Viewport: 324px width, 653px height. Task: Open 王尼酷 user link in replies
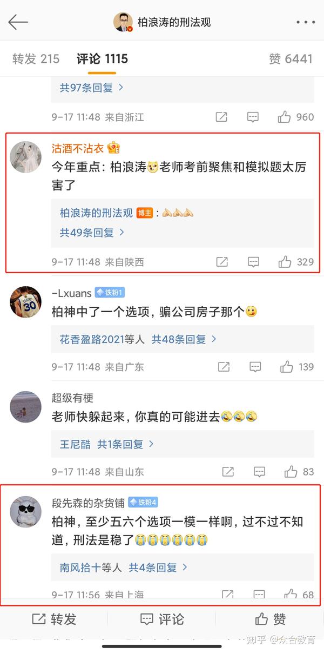pyautogui.click(x=75, y=444)
